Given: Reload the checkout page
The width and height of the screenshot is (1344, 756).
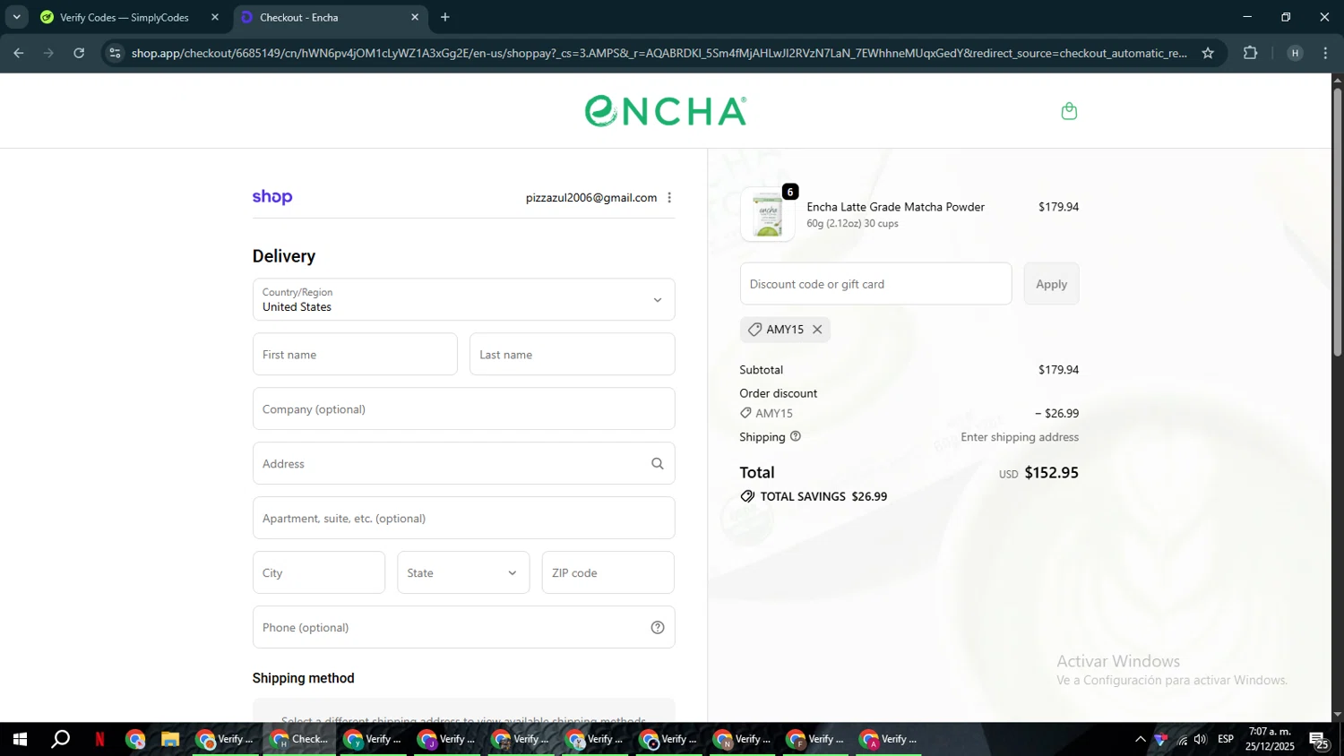Looking at the screenshot, I should tap(79, 53).
